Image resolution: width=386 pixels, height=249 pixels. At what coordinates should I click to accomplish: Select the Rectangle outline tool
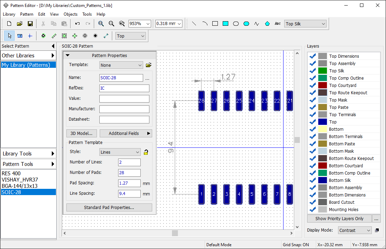point(215,24)
